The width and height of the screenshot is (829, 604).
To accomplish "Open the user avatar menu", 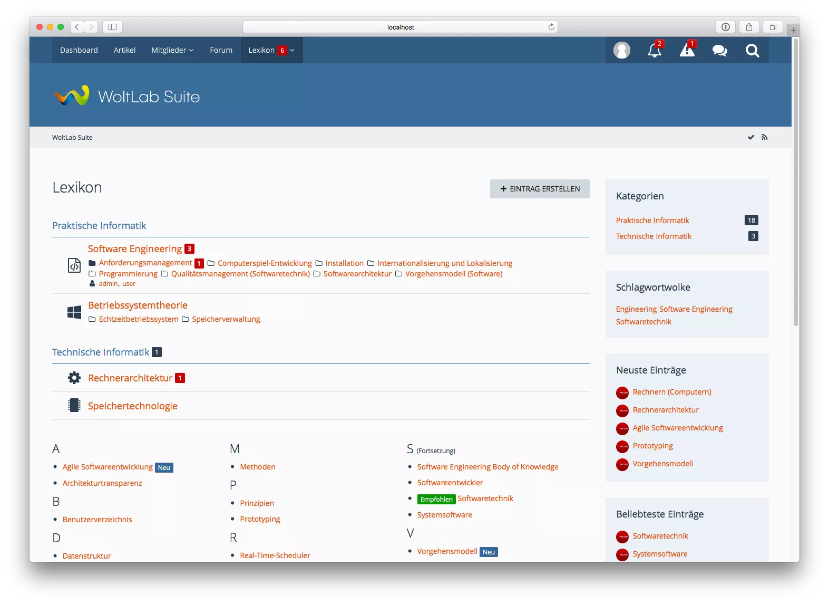I will coord(621,51).
